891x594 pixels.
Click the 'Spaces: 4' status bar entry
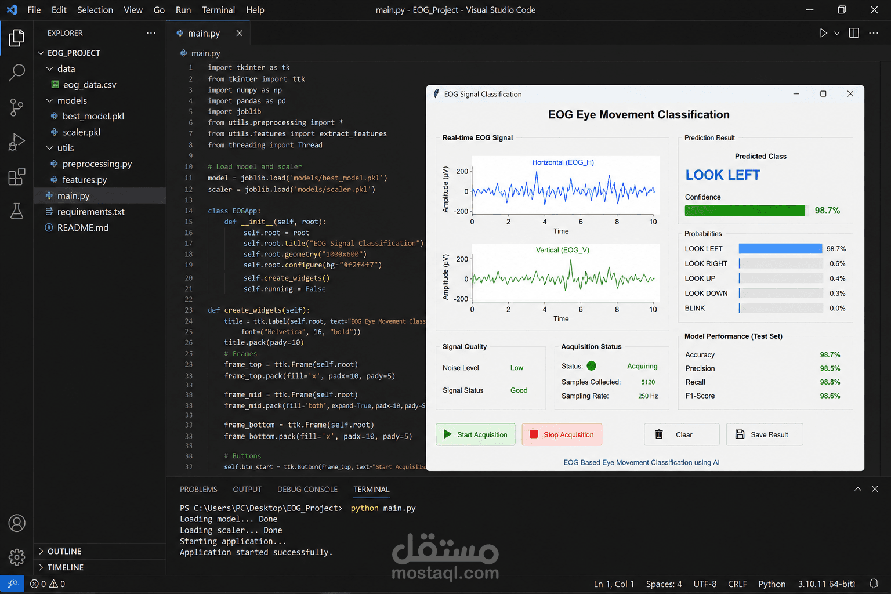664,584
